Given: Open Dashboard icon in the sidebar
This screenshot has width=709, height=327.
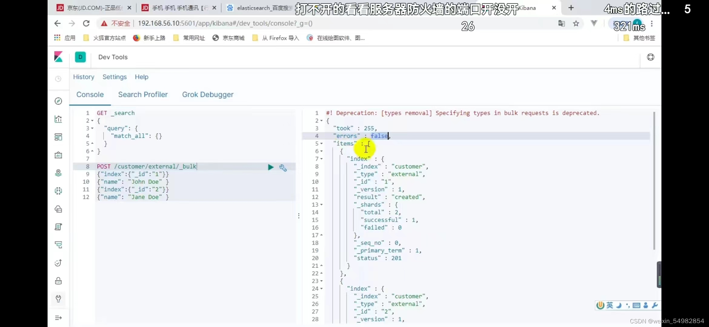Looking at the screenshot, I should (x=58, y=137).
